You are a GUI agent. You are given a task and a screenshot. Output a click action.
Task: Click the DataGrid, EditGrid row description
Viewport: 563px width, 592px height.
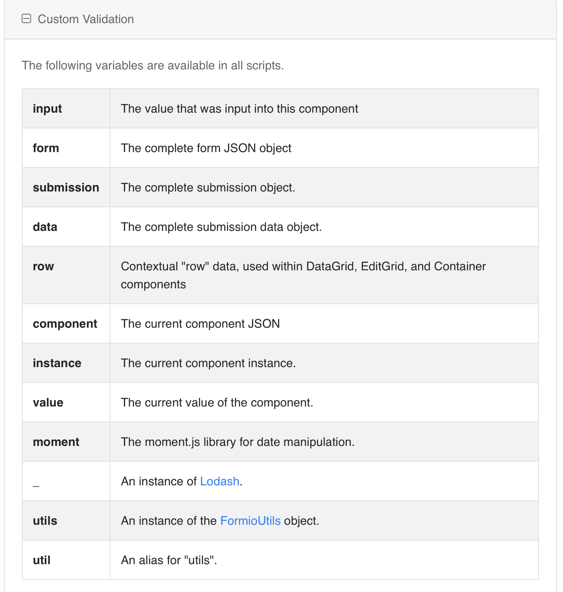tap(303, 275)
